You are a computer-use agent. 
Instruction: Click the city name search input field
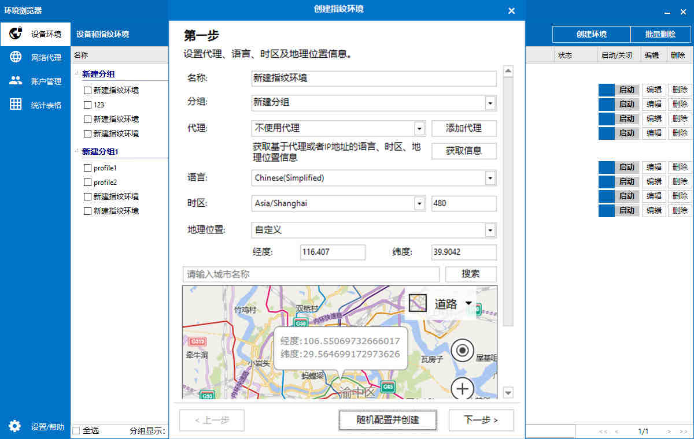pos(311,274)
